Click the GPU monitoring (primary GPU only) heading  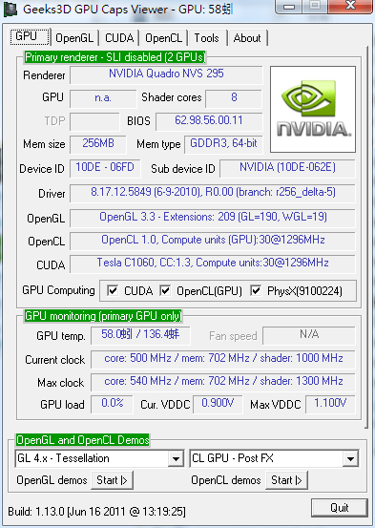(x=103, y=316)
